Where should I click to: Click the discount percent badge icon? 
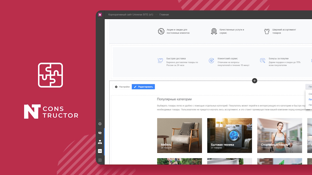click(x=161, y=31)
